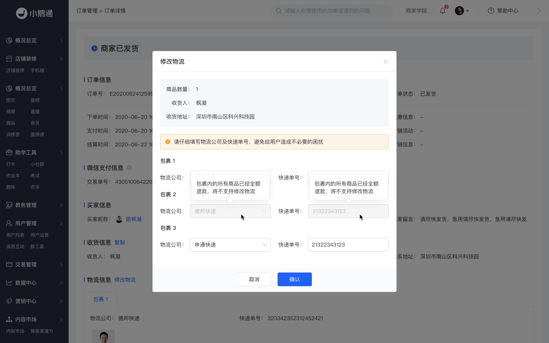Screen dimensions: 549x343
Task: Open the 申通快递 logistics company dropdown
Action: coord(230,245)
